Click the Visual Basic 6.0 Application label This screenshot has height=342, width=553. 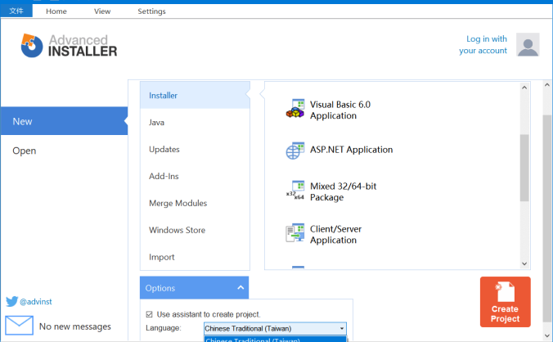[340, 110]
